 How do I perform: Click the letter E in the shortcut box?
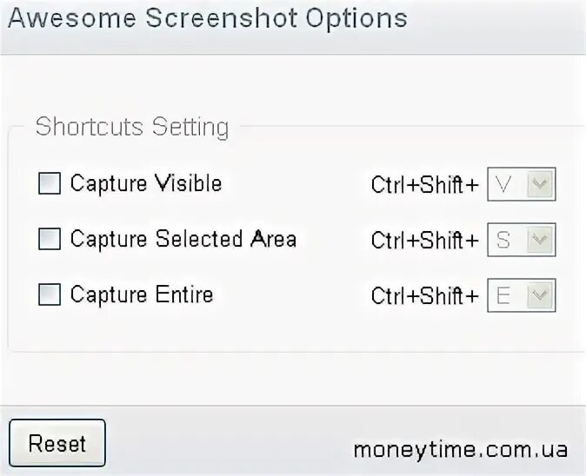point(503,296)
